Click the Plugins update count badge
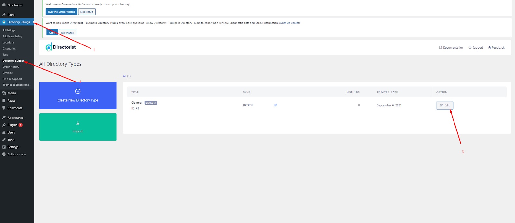This screenshot has width=515, height=223. point(20,125)
